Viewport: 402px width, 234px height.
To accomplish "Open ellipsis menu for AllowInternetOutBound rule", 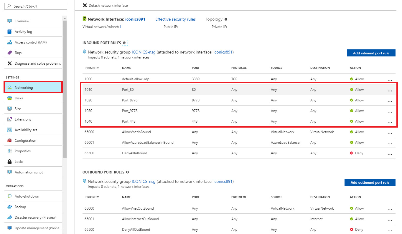I will point(390,220).
